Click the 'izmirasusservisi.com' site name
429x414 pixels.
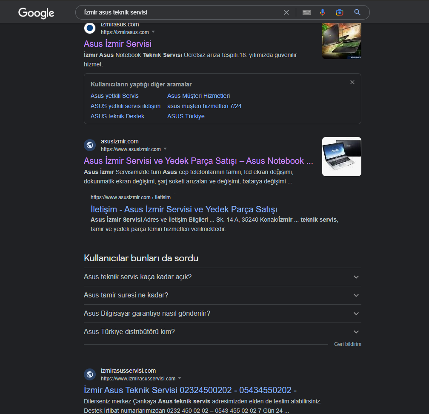129,371
